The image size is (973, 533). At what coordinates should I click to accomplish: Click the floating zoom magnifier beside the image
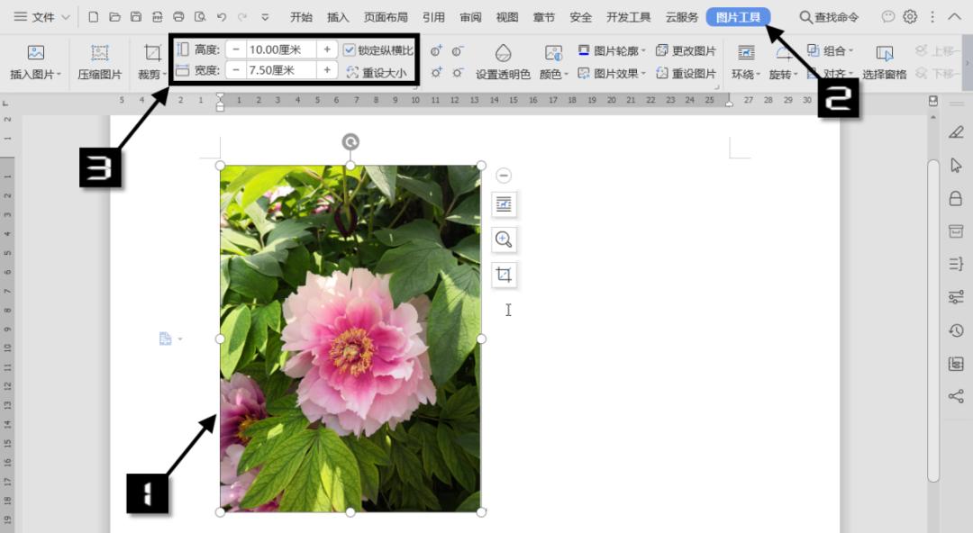pos(504,239)
